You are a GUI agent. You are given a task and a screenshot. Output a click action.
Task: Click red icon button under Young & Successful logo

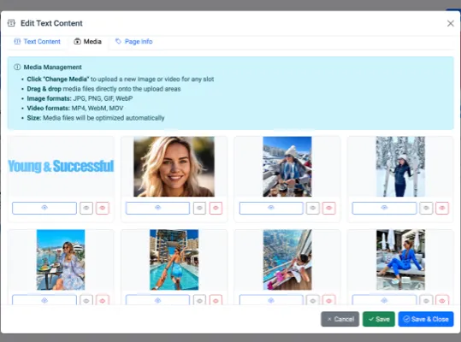tap(103, 208)
